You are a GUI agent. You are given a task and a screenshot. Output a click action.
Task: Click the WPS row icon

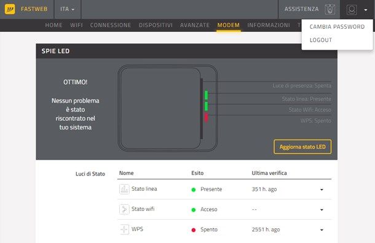(x=124, y=229)
